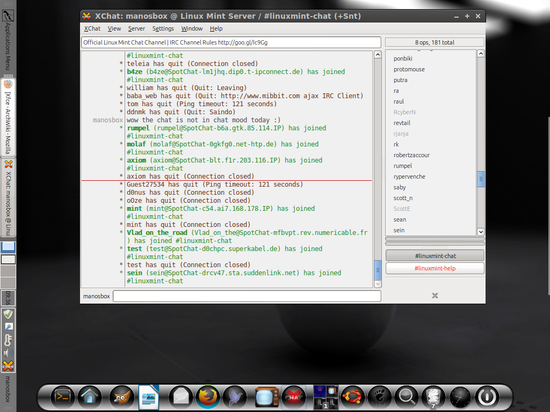The image size is (550, 412).
Task: Launch GIMP from the dock
Action: (121, 398)
